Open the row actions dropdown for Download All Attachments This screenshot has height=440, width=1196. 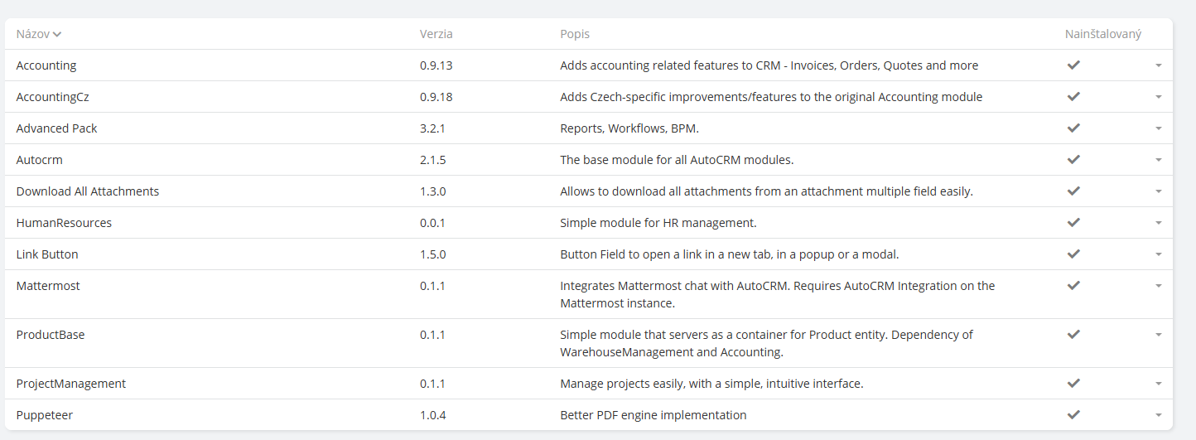pos(1159,191)
